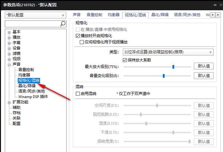
Task: Open the 类型 dropdown list
Action: (x=168, y=52)
